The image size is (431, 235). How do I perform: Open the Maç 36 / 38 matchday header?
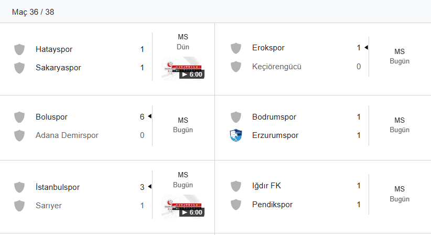[x=33, y=12]
